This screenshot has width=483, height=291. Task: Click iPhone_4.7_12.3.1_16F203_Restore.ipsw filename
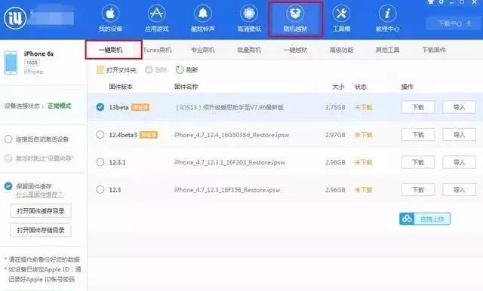(229, 162)
